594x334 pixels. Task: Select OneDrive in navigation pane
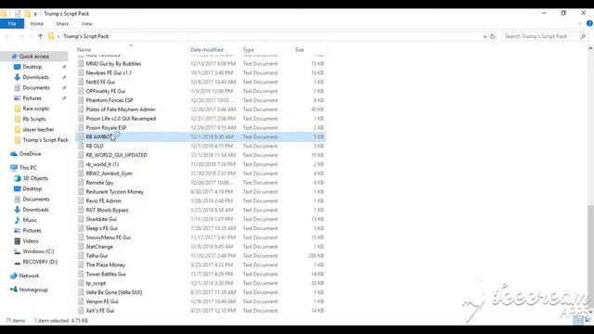[30, 154]
